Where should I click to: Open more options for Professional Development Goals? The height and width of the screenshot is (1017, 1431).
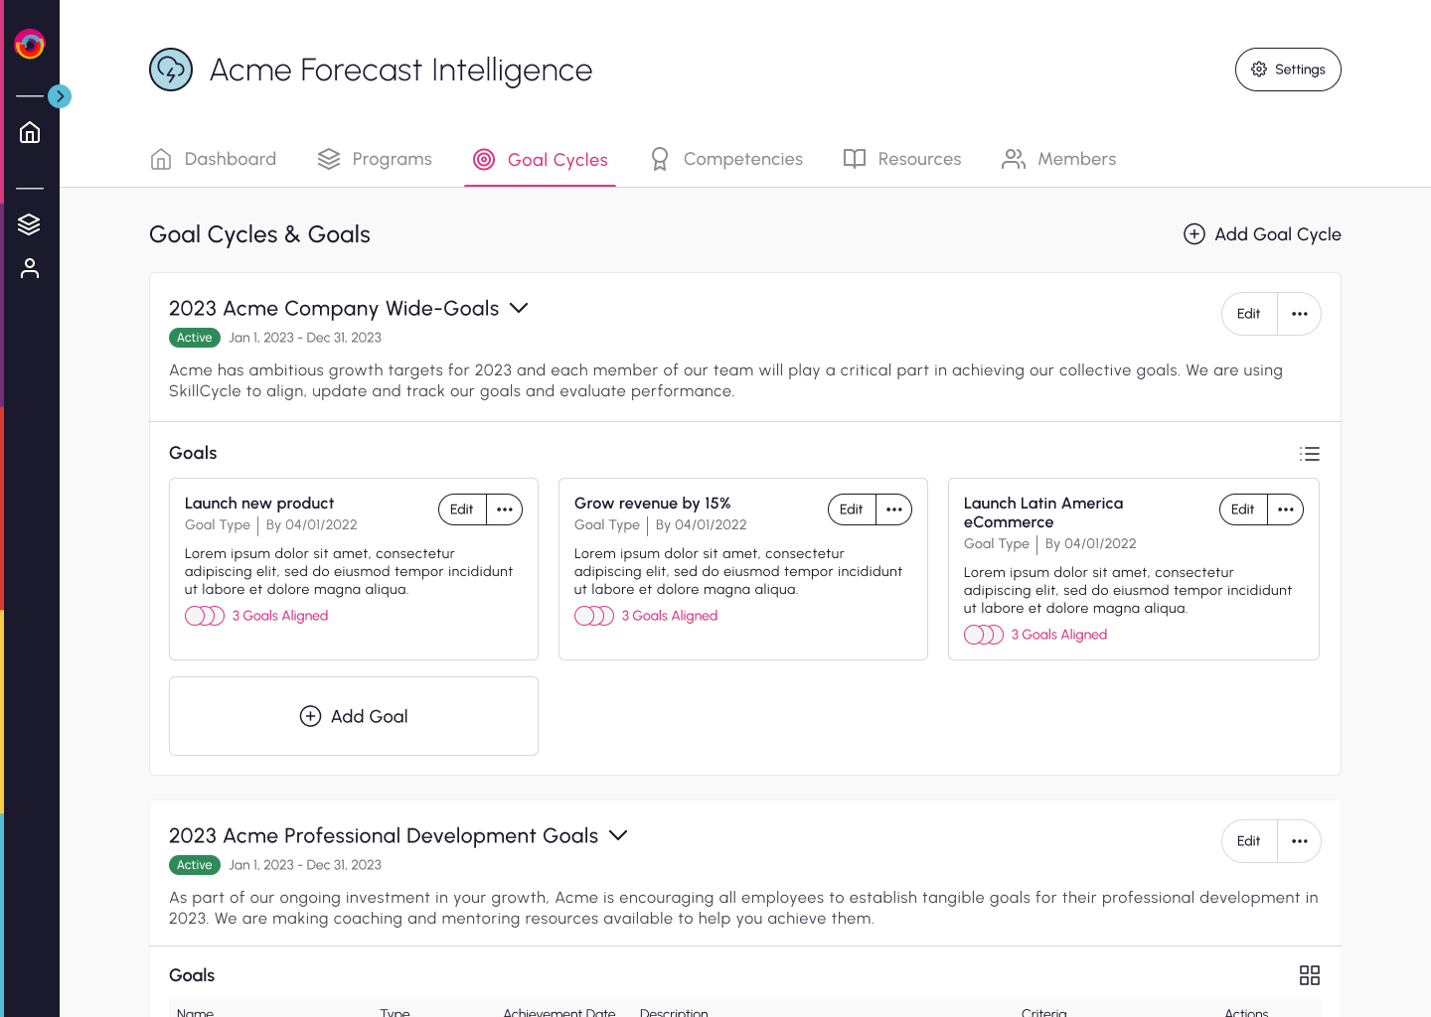pos(1300,841)
